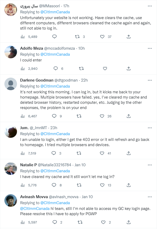Expand more options for Avinash Movva's tweet
Screen dimensions: 157x229
[150, 197]
